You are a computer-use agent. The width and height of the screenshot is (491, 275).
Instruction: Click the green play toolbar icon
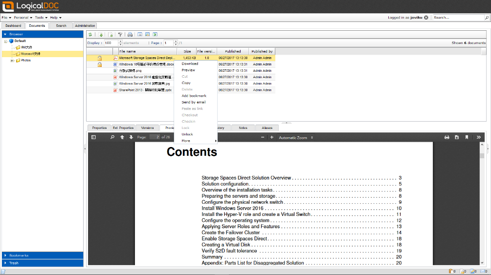(x=155, y=34)
